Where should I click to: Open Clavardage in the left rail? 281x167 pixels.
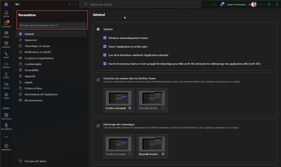coord(6,24)
